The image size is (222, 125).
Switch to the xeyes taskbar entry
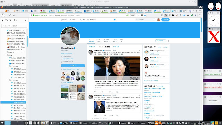[x=132, y=123]
